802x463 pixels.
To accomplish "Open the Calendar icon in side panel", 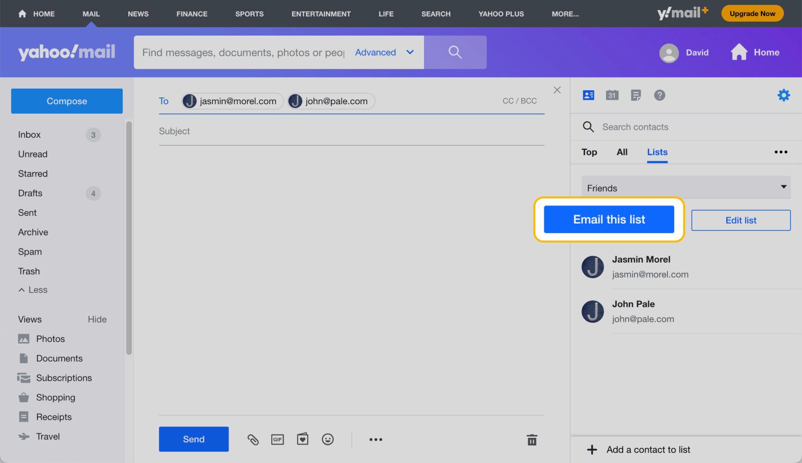I will click(x=612, y=95).
